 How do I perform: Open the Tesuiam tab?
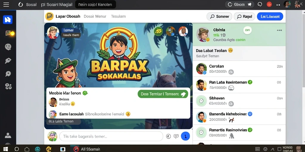click(x=118, y=16)
